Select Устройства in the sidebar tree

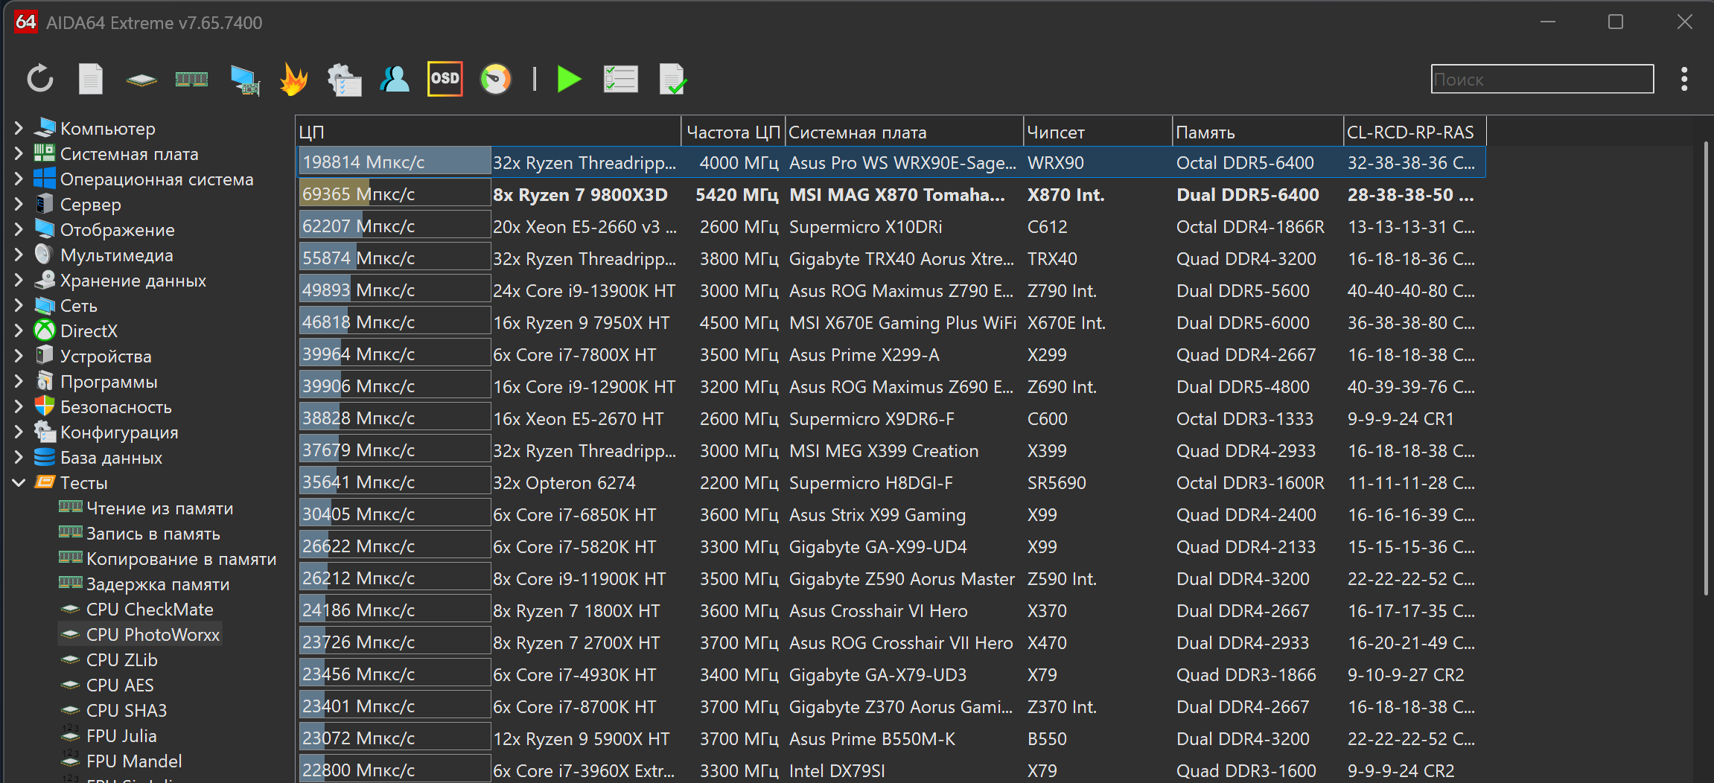click(x=106, y=356)
